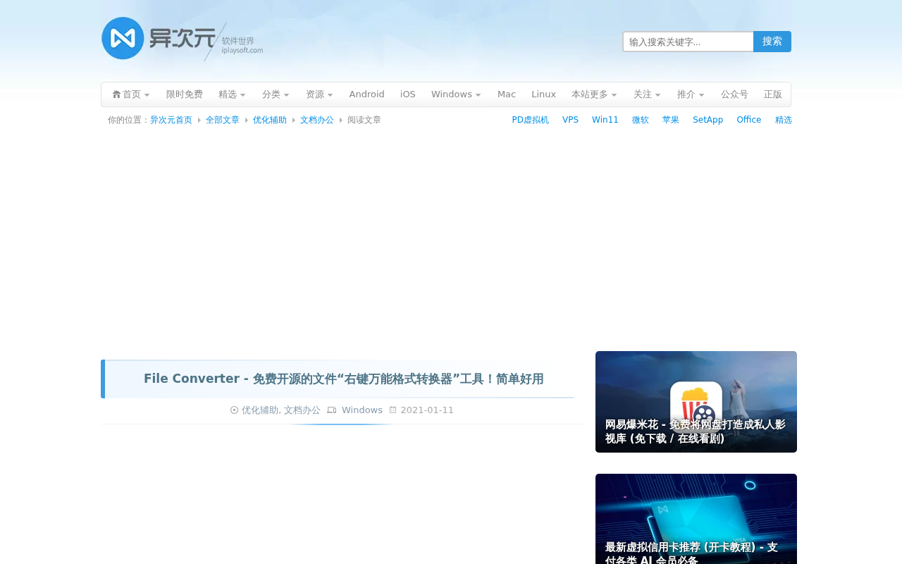
Task: Open the 苹果 quick link
Action: (671, 120)
